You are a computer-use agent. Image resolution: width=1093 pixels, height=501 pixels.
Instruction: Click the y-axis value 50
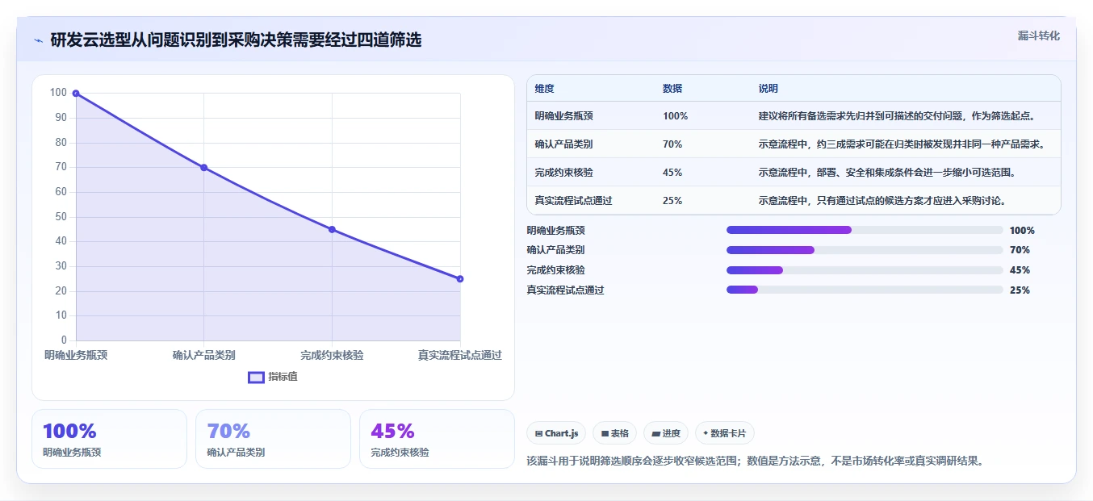pyautogui.click(x=61, y=217)
